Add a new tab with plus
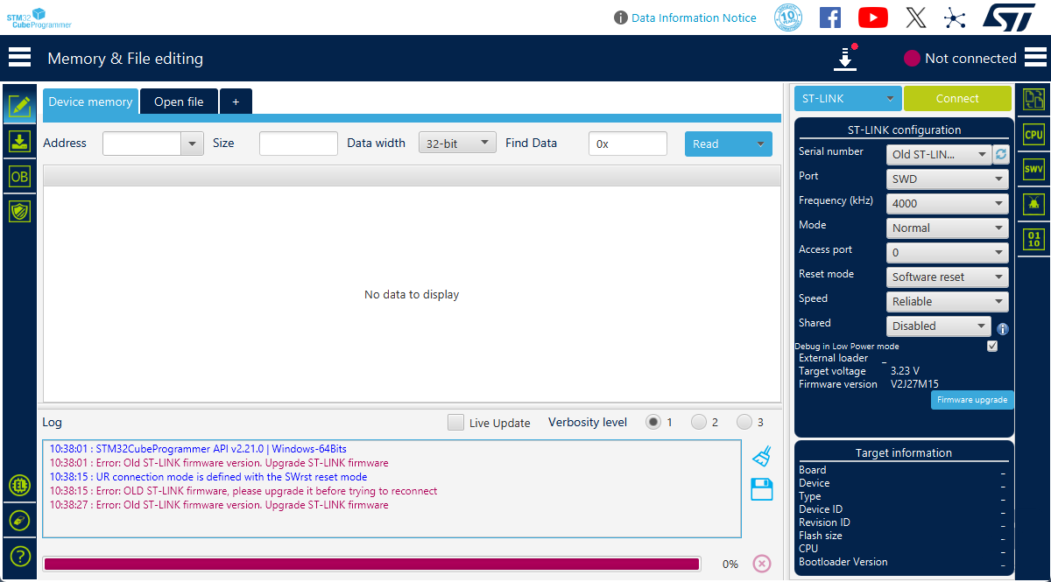This screenshot has height=582, width=1051. coord(236,102)
